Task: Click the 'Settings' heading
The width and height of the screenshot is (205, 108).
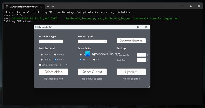Action: tap(121, 48)
